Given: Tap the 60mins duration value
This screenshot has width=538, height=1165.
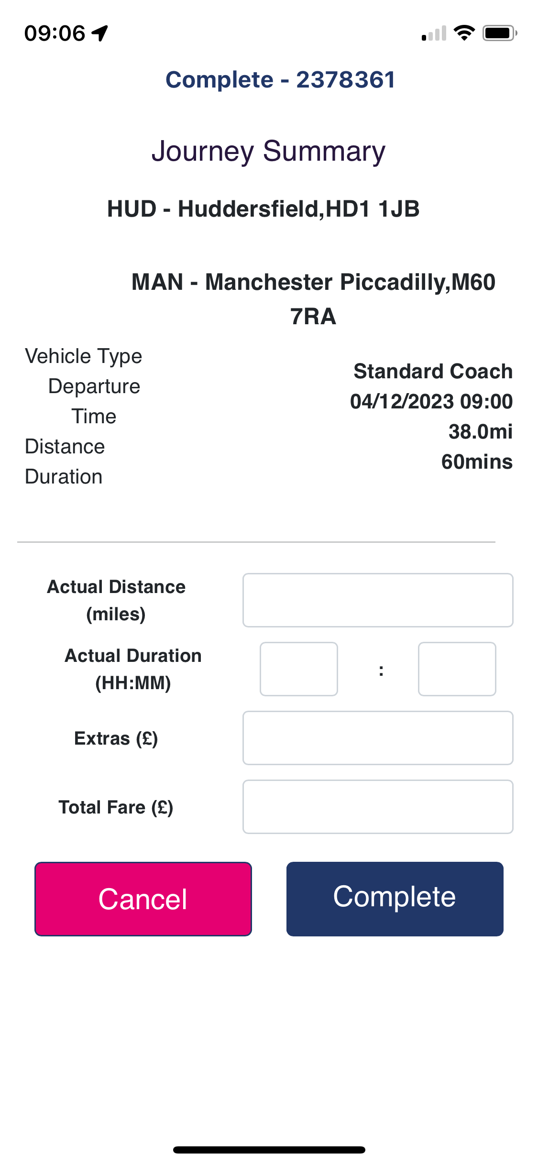Looking at the screenshot, I should (x=477, y=462).
